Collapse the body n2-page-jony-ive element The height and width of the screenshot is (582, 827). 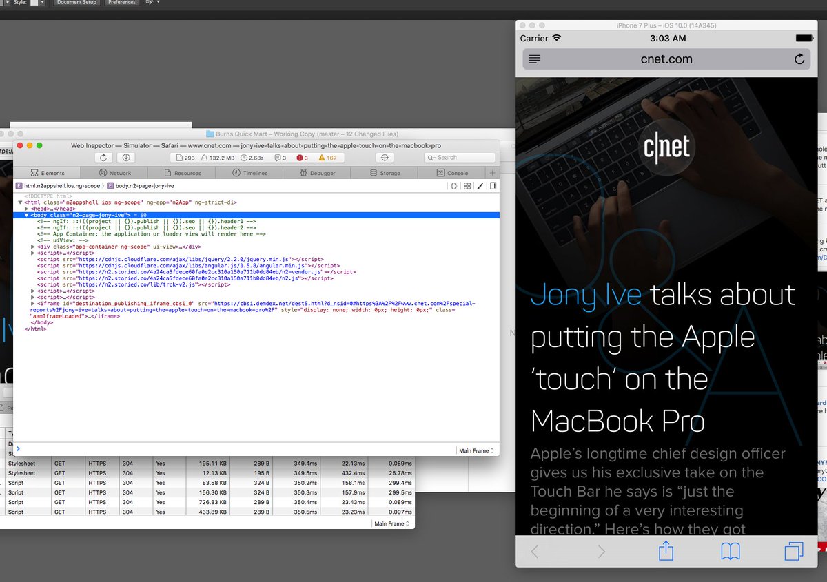[x=26, y=215]
